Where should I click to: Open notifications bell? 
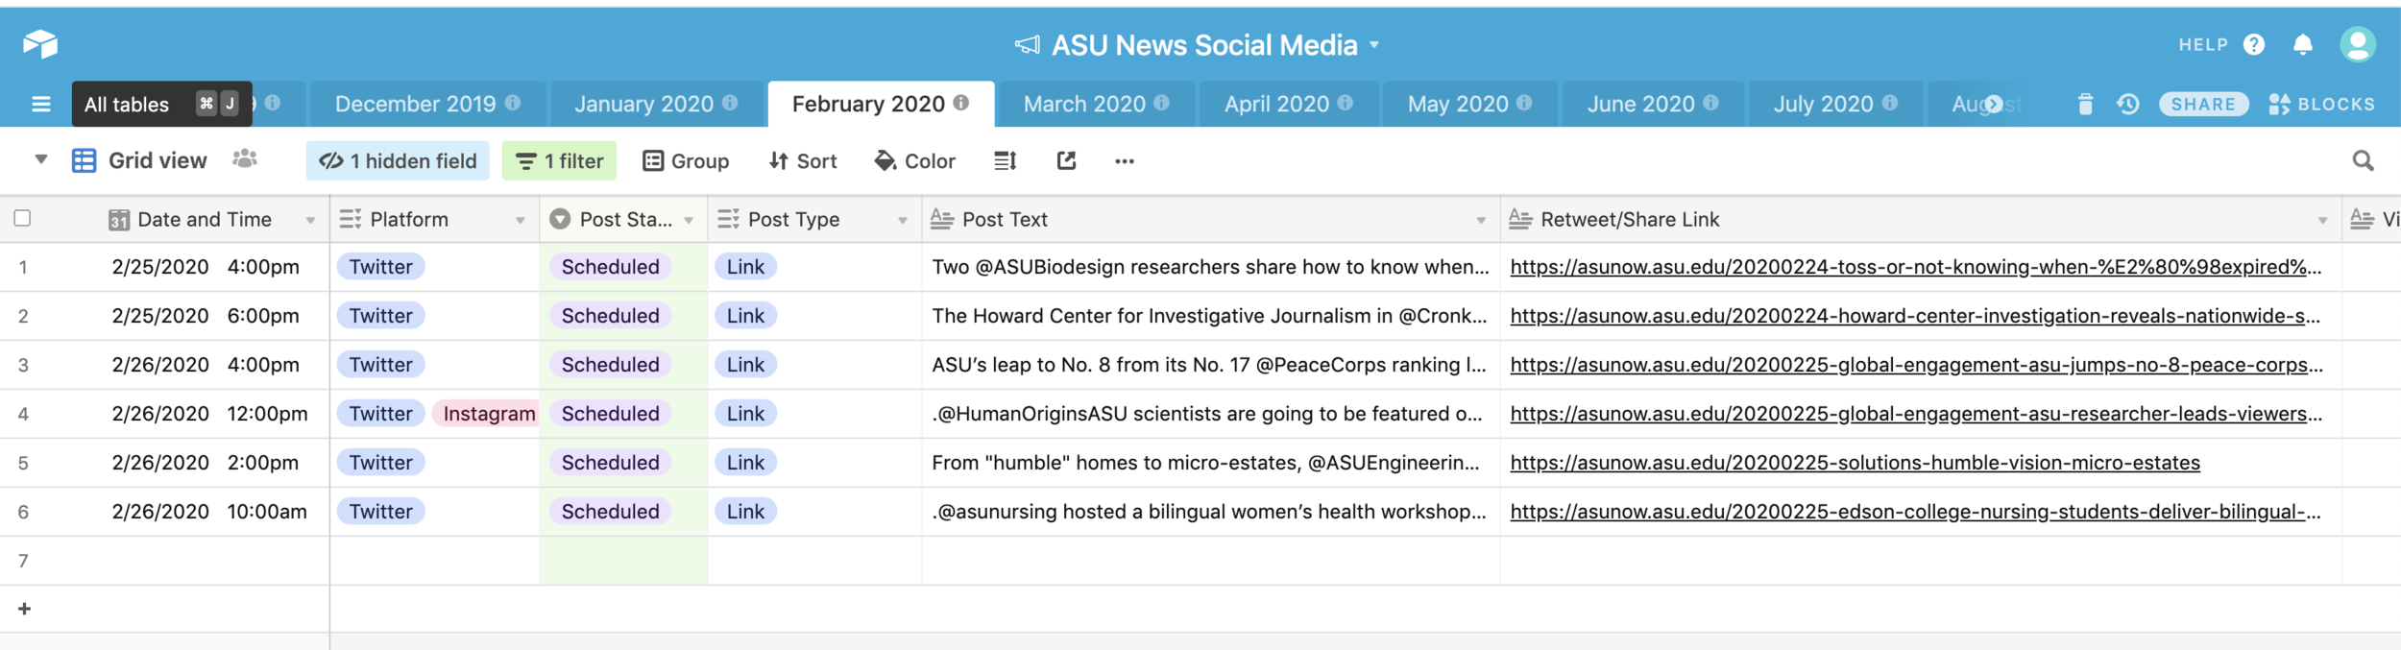[x=2303, y=45]
